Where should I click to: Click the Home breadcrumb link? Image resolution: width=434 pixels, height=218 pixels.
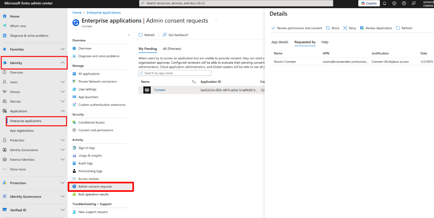click(77, 13)
